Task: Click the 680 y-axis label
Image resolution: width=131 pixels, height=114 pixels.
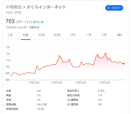Action: point(8,80)
